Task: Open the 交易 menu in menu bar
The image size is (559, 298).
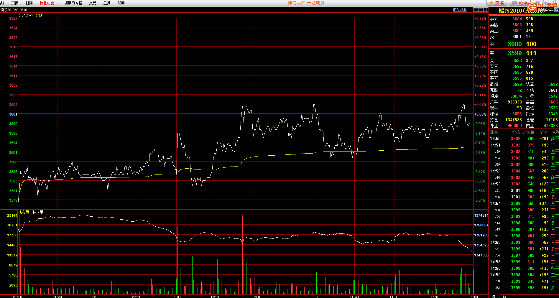Action: 93,3
